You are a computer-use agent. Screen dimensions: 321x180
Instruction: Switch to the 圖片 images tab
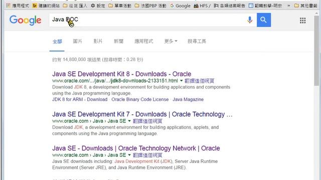tap(77, 41)
